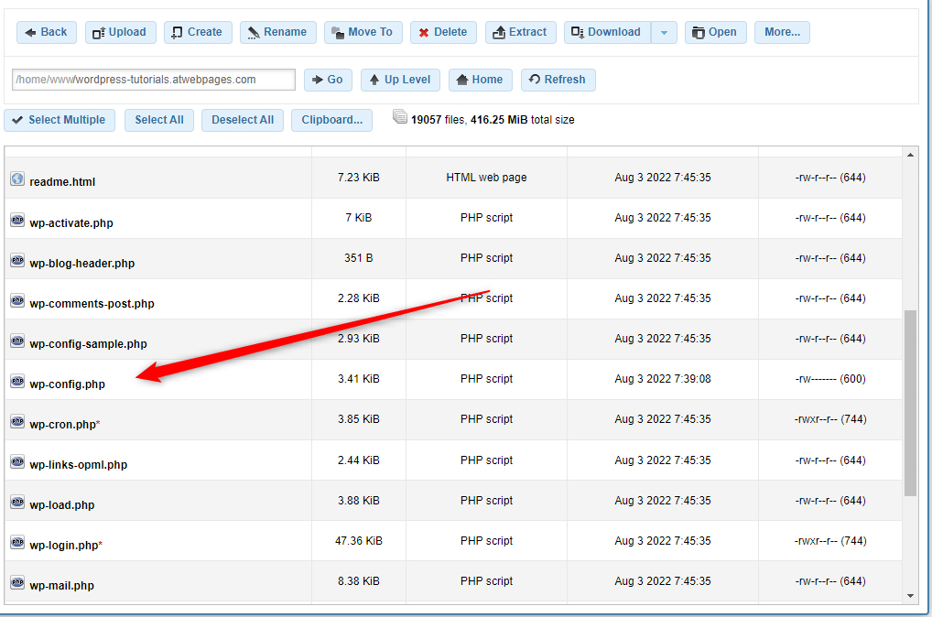
Task: Click the 351 B size cell
Action: [x=358, y=258]
